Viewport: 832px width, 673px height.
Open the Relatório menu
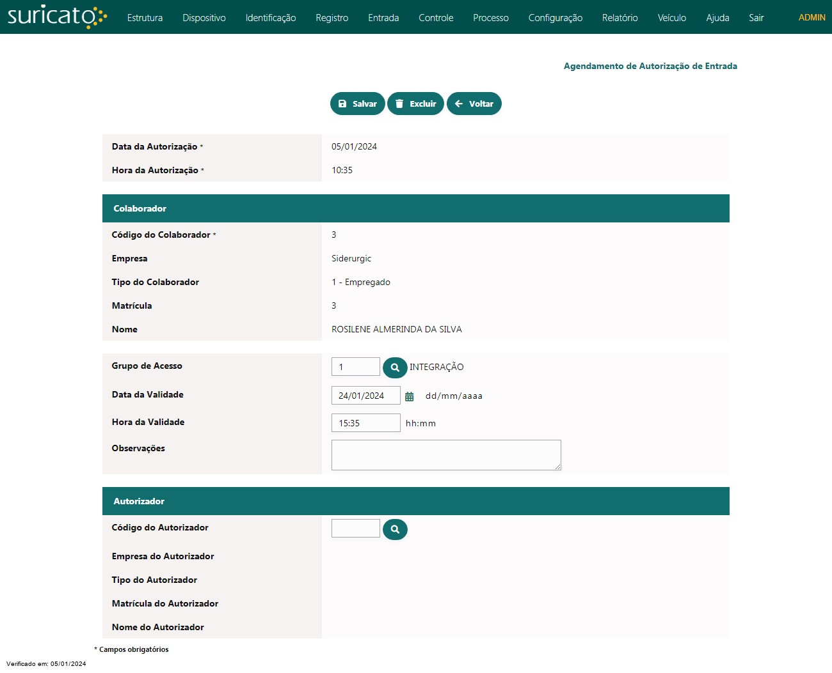tap(620, 18)
